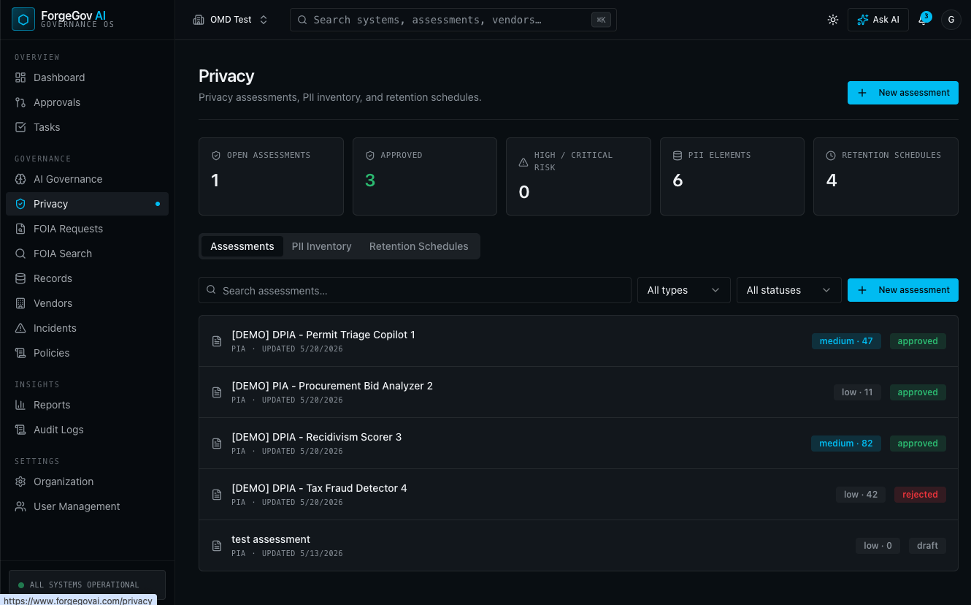This screenshot has height=605, width=971.
Task: Switch to the Retention Schedules tab
Action: click(x=419, y=246)
